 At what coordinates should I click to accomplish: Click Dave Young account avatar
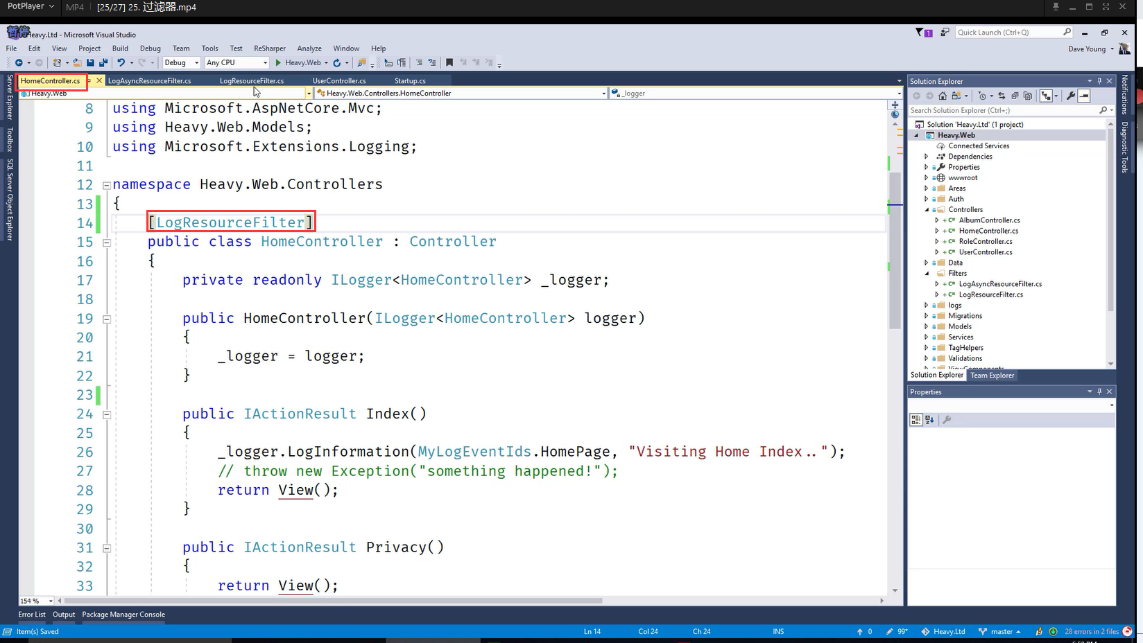[1124, 49]
